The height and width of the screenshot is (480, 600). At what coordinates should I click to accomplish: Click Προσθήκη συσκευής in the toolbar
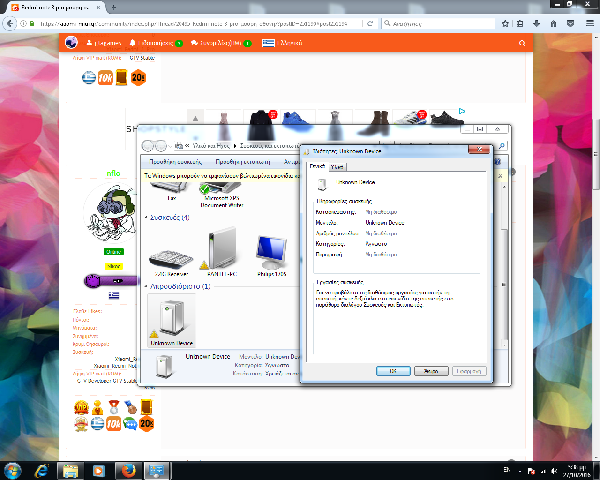(x=175, y=162)
